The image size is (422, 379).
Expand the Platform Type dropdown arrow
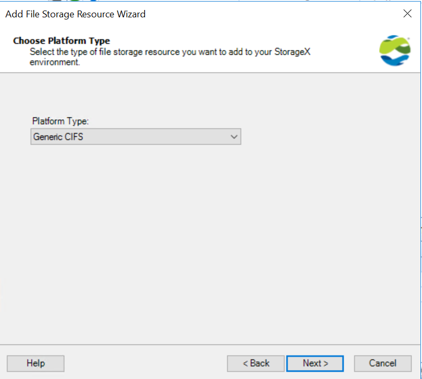click(x=234, y=137)
